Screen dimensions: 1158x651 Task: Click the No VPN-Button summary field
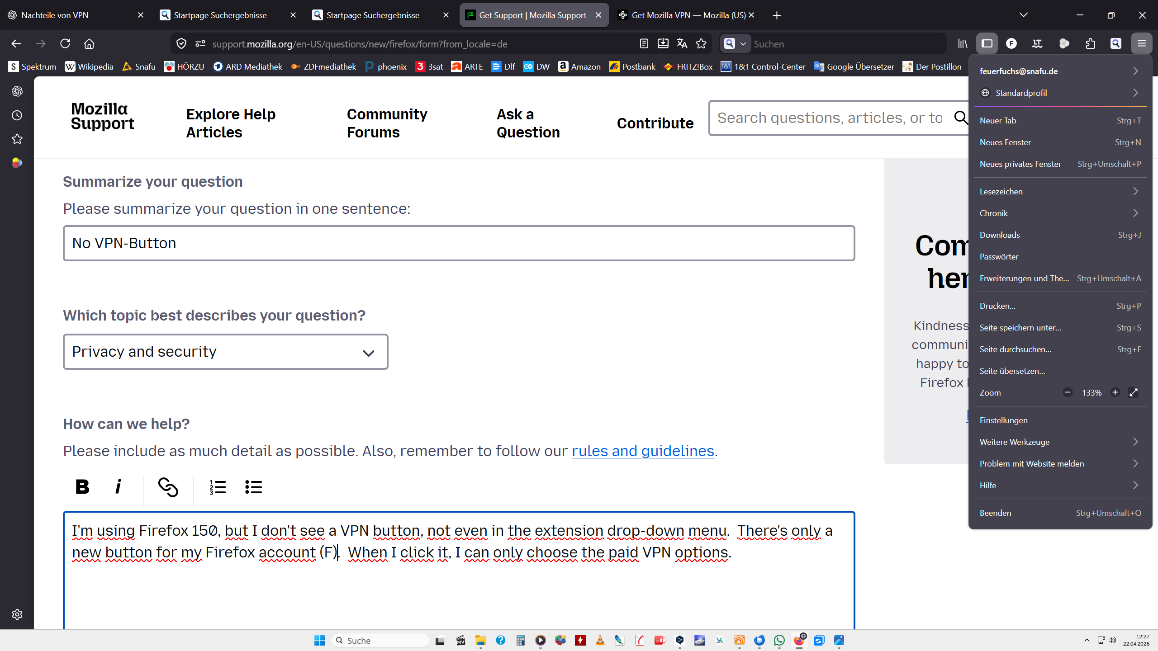458,243
